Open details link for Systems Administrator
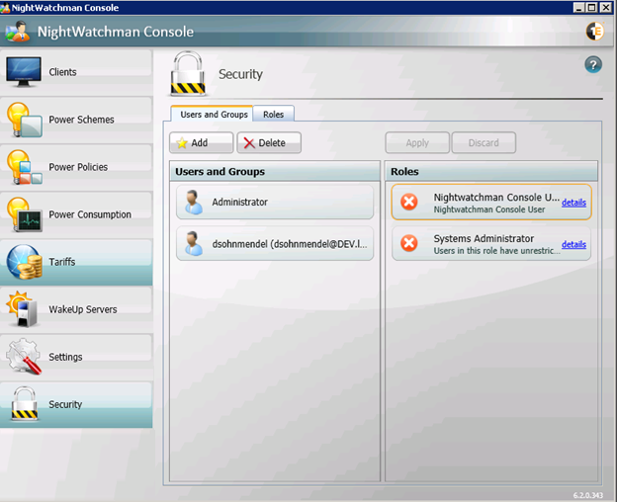 point(573,244)
